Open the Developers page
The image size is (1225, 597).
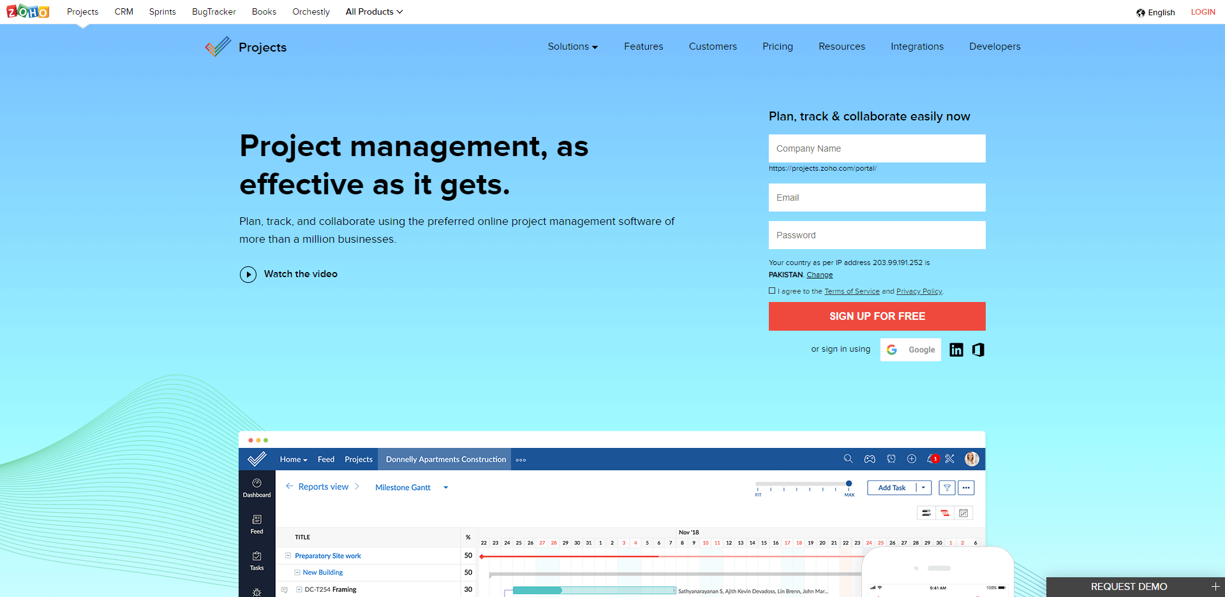coord(995,47)
